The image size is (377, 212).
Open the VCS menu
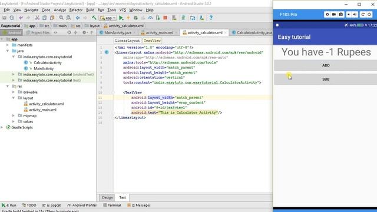pyautogui.click(x=123, y=10)
